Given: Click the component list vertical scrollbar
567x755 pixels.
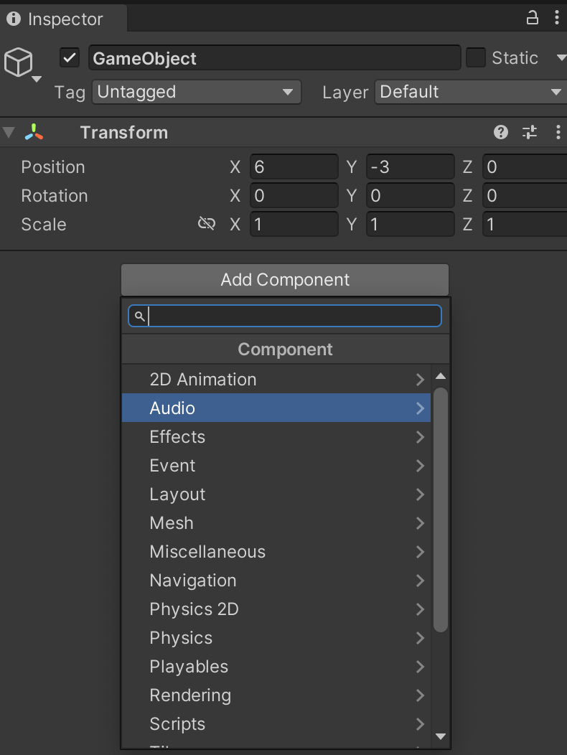Looking at the screenshot, I should coord(441,510).
